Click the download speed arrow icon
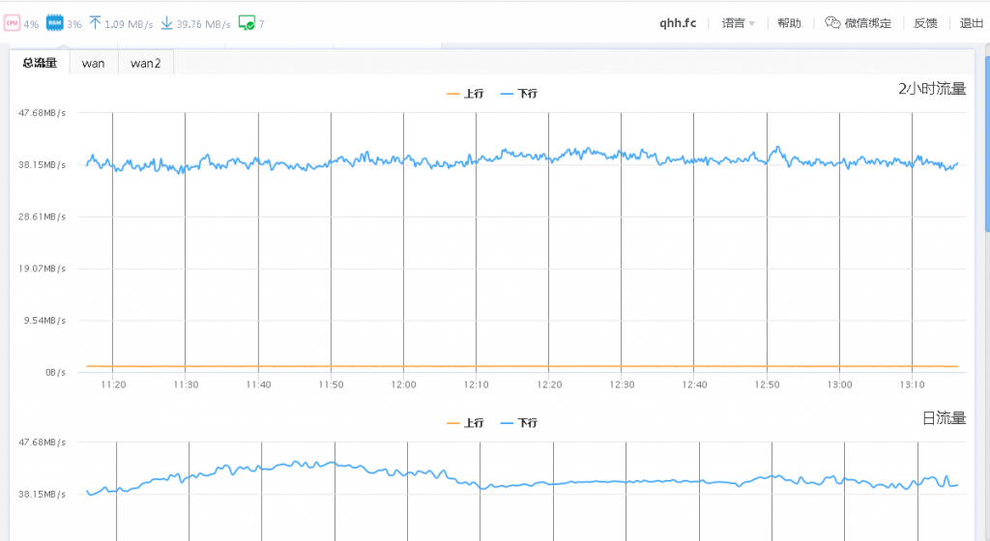Image resolution: width=990 pixels, height=541 pixels. pyautogui.click(x=166, y=22)
